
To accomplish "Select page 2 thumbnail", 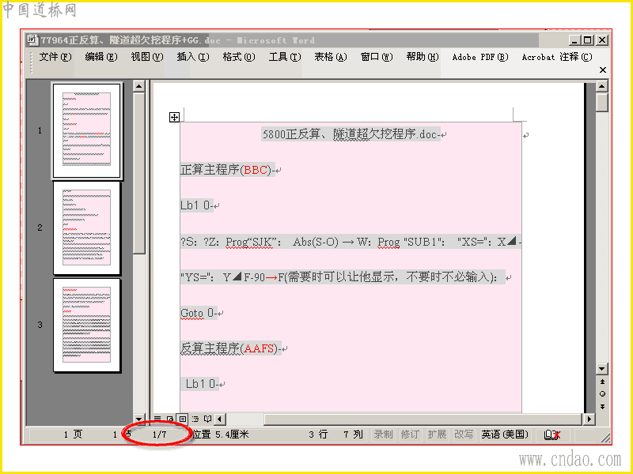I will click(x=86, y=228).
